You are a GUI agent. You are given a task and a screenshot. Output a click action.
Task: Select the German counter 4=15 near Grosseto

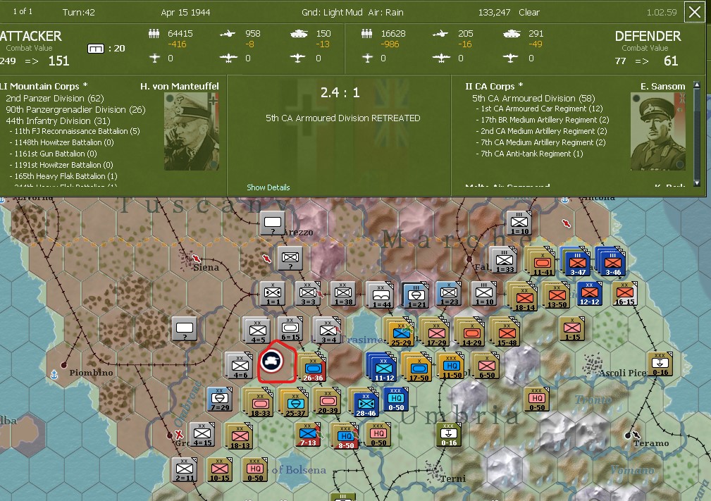(x=202, y=434)
